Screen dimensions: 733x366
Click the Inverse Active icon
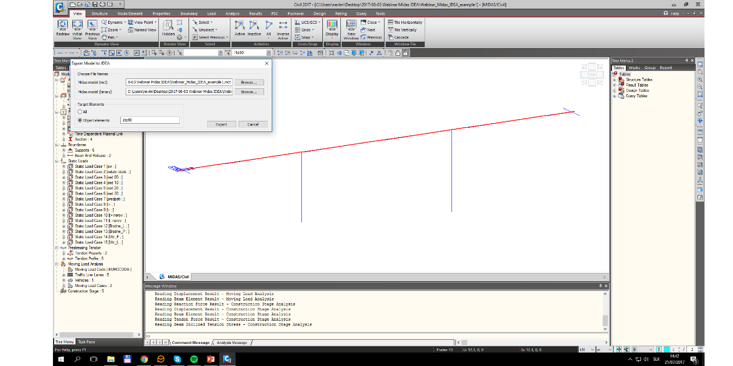pos(283,26)
